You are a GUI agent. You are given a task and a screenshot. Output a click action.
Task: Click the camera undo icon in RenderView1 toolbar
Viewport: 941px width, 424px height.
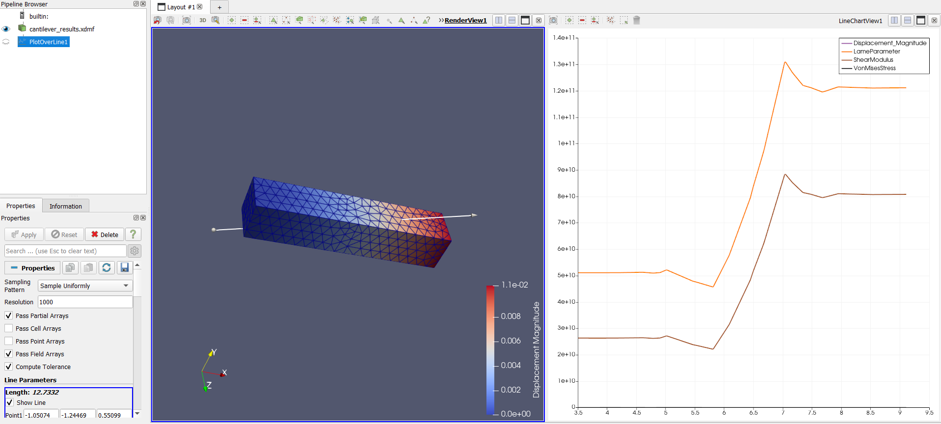click(158, 20)
